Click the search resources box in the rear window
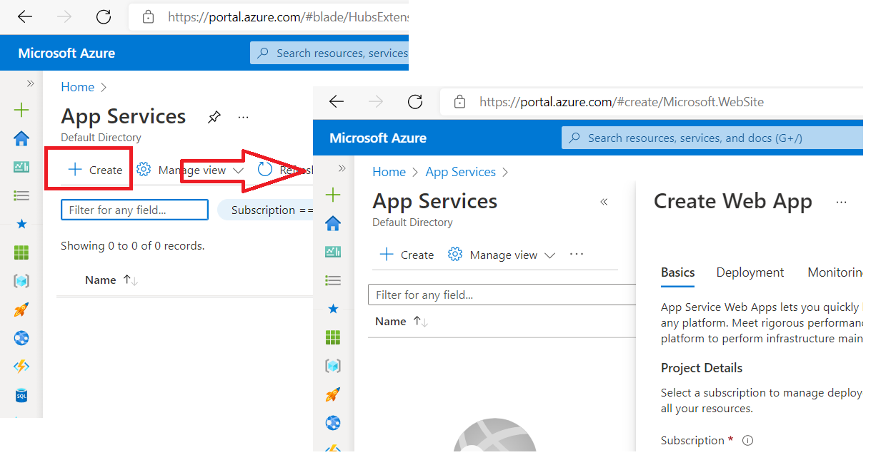The height and width of the screenshot is (460, 871). (329, 53)
